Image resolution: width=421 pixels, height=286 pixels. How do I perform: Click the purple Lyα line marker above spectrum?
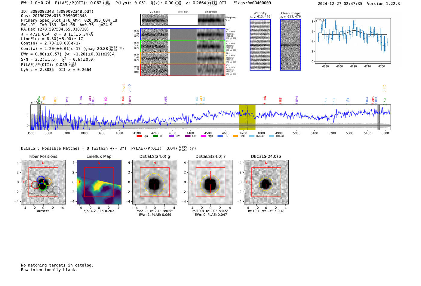click(x=67, y=101)
